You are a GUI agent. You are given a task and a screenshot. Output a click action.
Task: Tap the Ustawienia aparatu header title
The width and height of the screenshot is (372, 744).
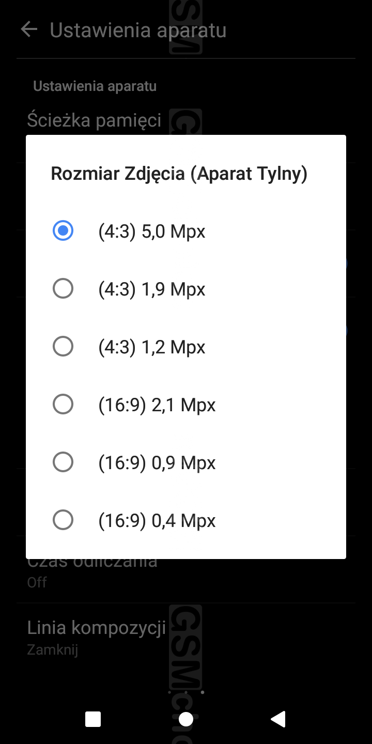tap(138, 30)
